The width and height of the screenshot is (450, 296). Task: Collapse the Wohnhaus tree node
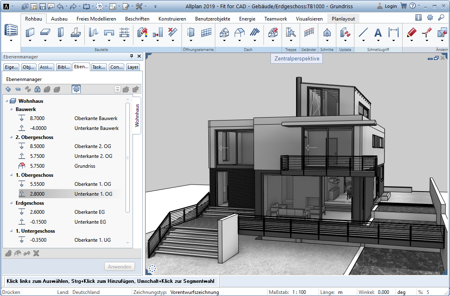[7, 101]
